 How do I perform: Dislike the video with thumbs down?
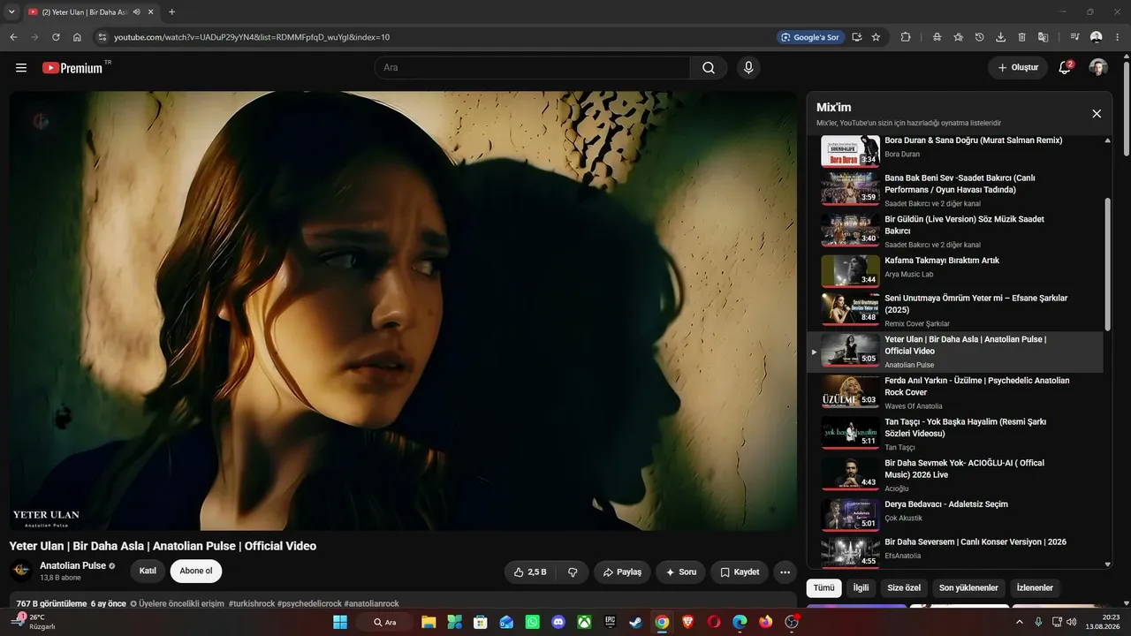573,572
